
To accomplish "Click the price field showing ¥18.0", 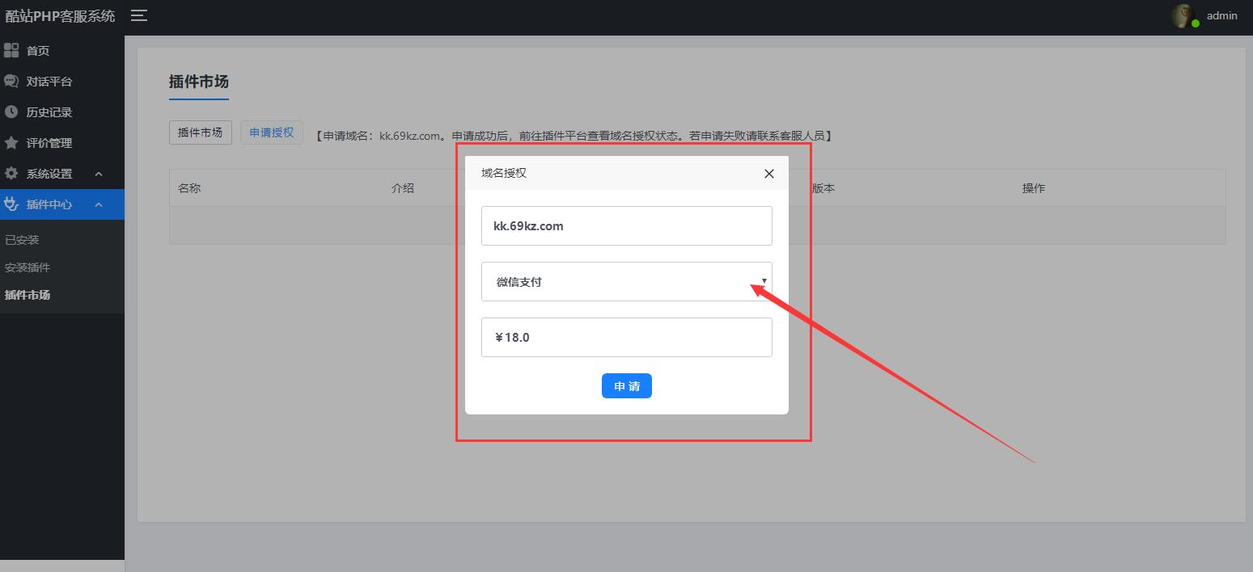I will [626, 338].
